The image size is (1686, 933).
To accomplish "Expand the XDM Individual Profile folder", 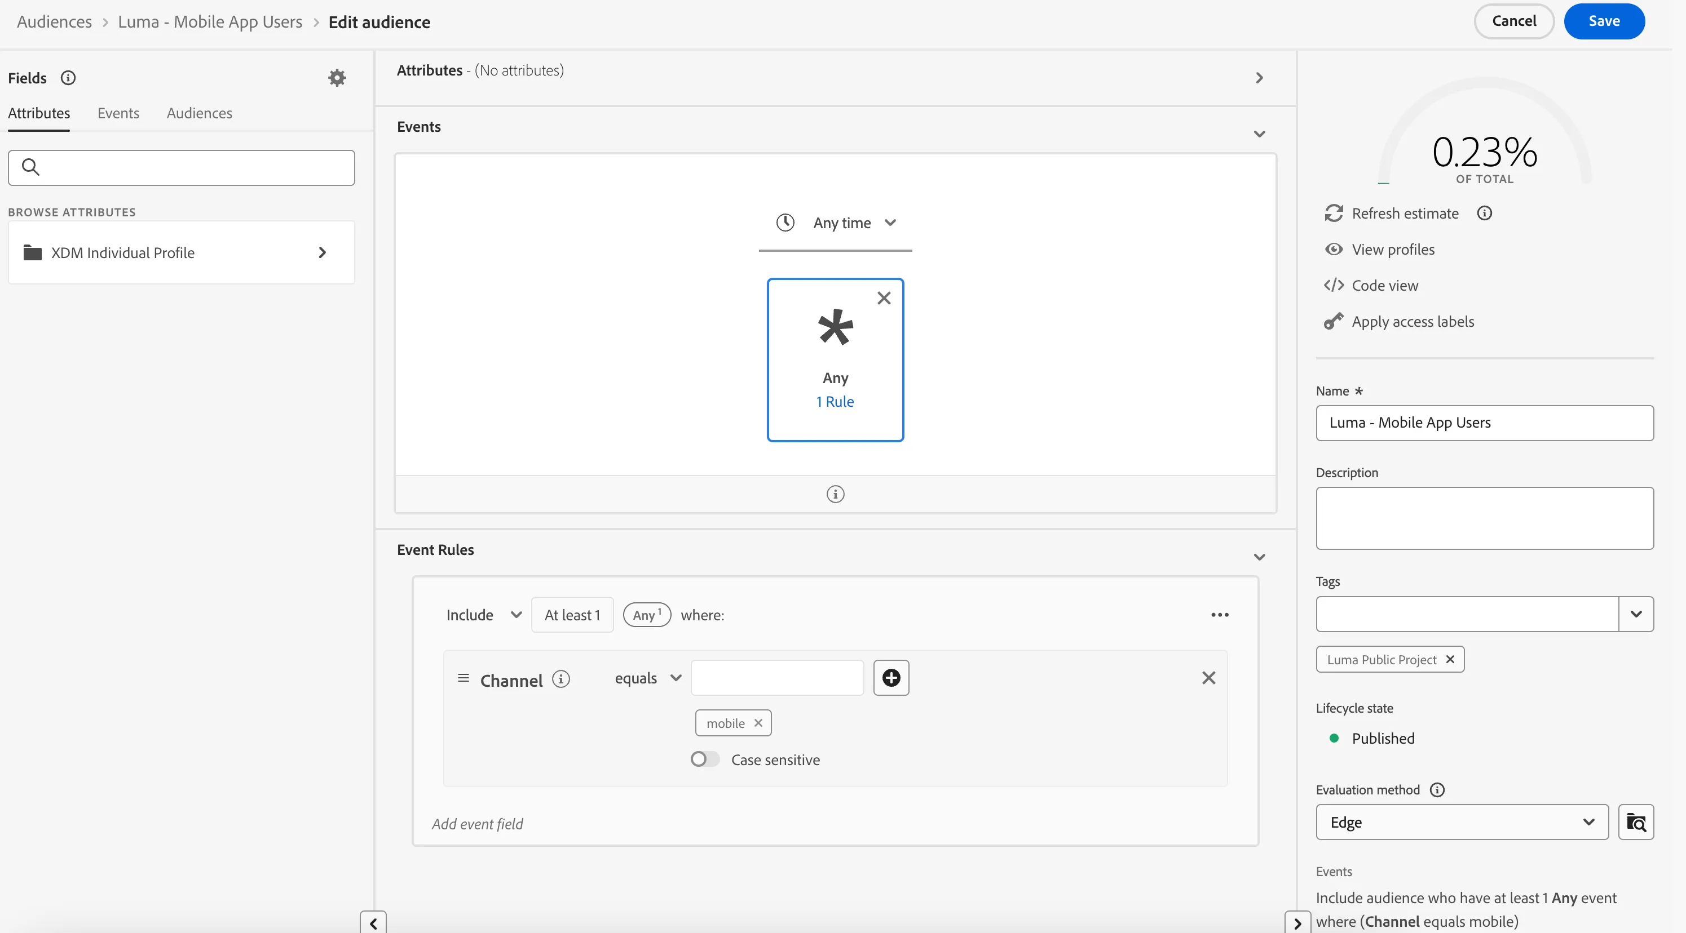I will tap(182, 252).
